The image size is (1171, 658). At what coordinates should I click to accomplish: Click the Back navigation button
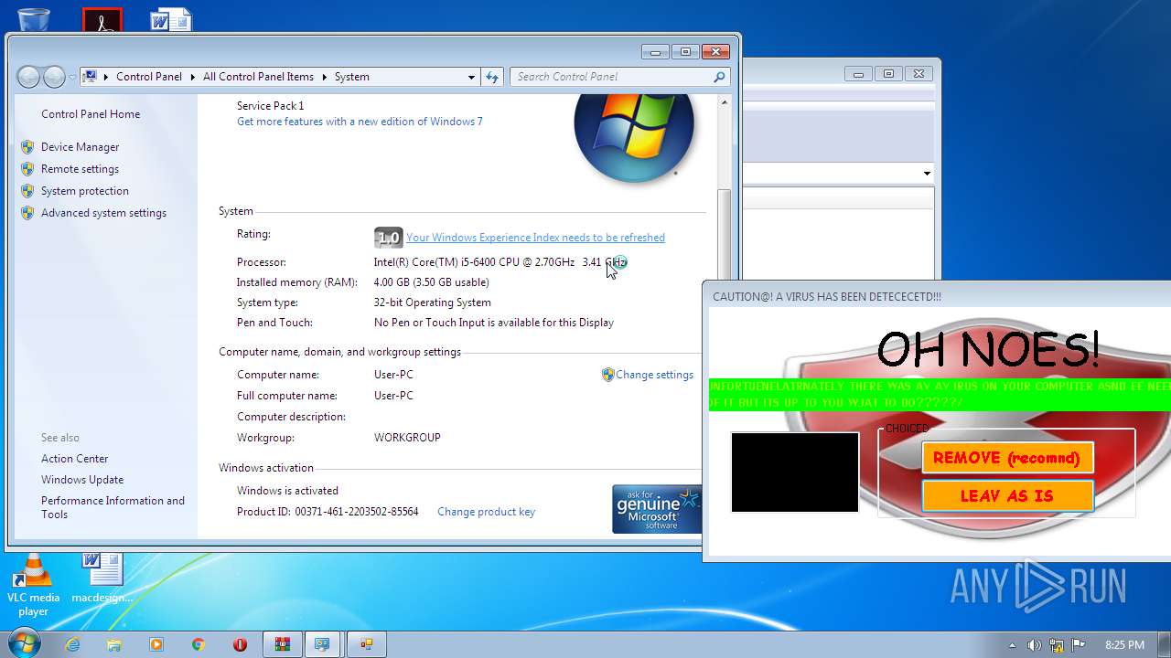point(29,77)
